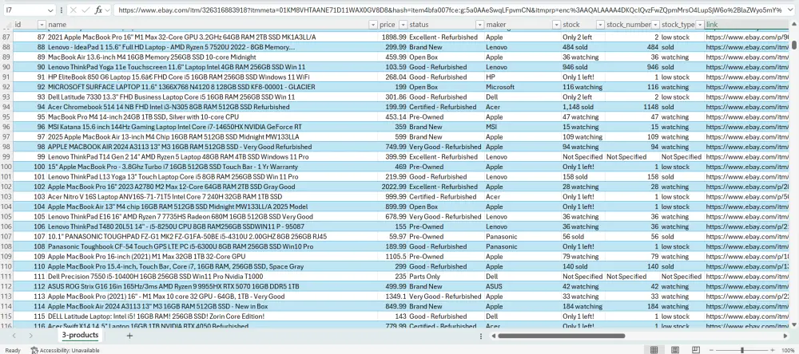Select row header 100
The image size is (799, 354).
[x=6, y=167]
